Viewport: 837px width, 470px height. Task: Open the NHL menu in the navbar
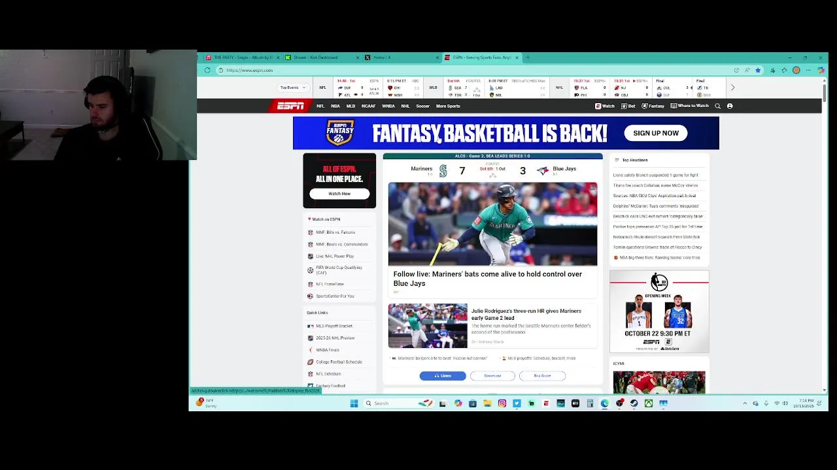point(405,106)
